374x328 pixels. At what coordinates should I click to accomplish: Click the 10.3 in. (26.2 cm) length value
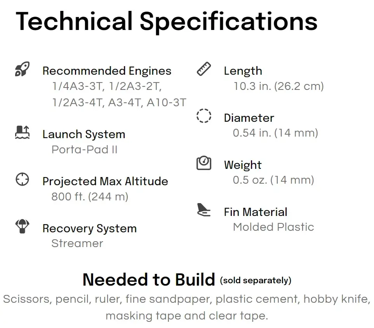(x=278, y=86)
